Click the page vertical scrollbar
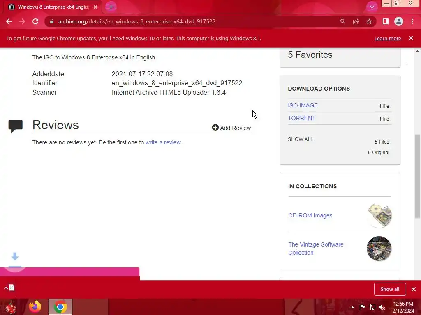The height and width of the screenshot is (315, 421). [x=417, y=176]
